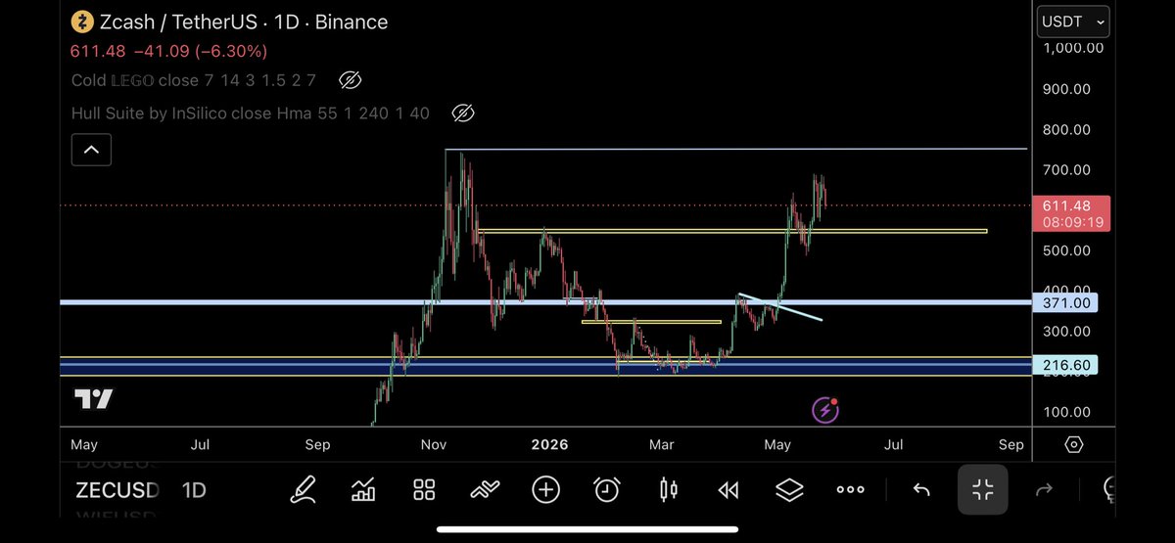Screen dimensions: 1175x543
Task: Redo the action with the forward arrow
Action: 1043,489
